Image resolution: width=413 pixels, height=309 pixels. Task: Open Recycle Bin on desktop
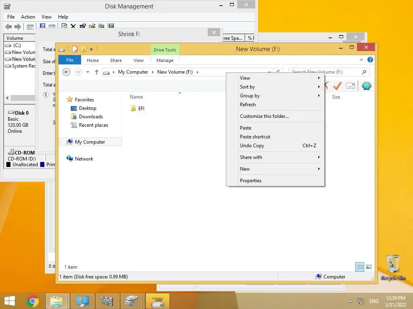click(x=393, y=267)
